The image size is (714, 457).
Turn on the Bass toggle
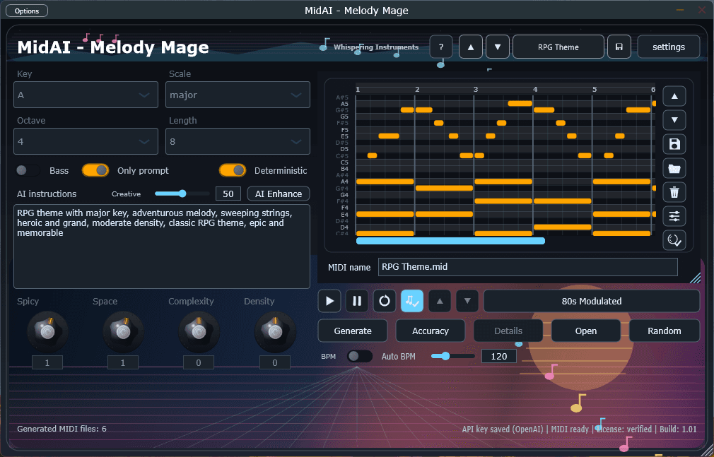[28, 171]
